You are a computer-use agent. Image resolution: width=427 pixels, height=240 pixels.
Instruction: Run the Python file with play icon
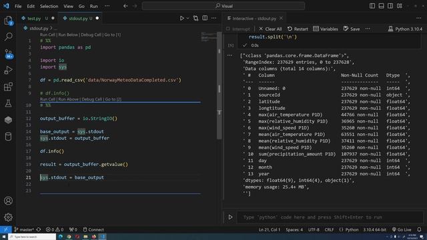[x=181, y=18]
